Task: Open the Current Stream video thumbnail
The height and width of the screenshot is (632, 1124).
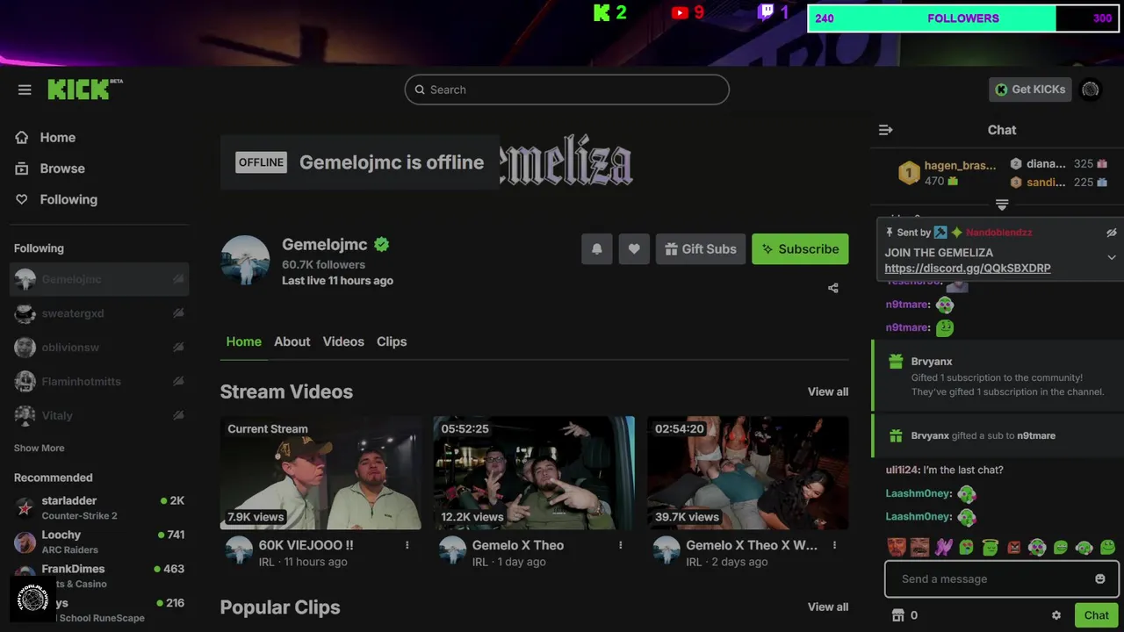Action: click(321, 473)
